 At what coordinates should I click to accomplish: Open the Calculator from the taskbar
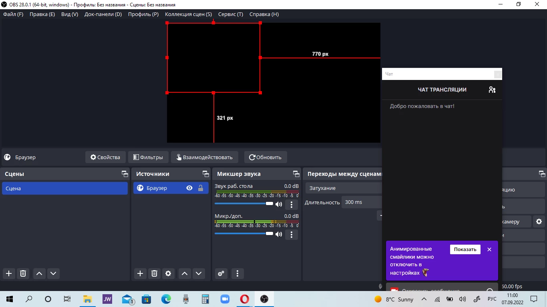tap(205, 299)
